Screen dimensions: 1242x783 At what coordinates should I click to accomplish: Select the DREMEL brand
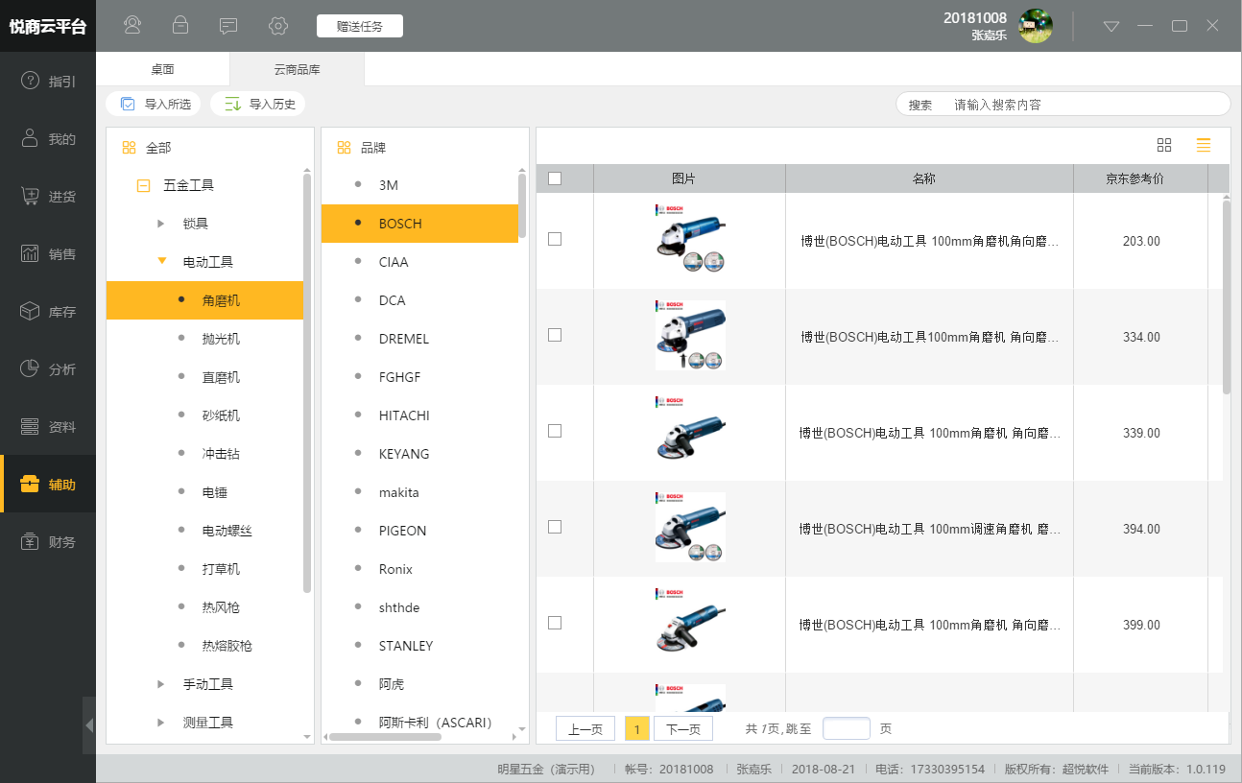pos(419,339)
